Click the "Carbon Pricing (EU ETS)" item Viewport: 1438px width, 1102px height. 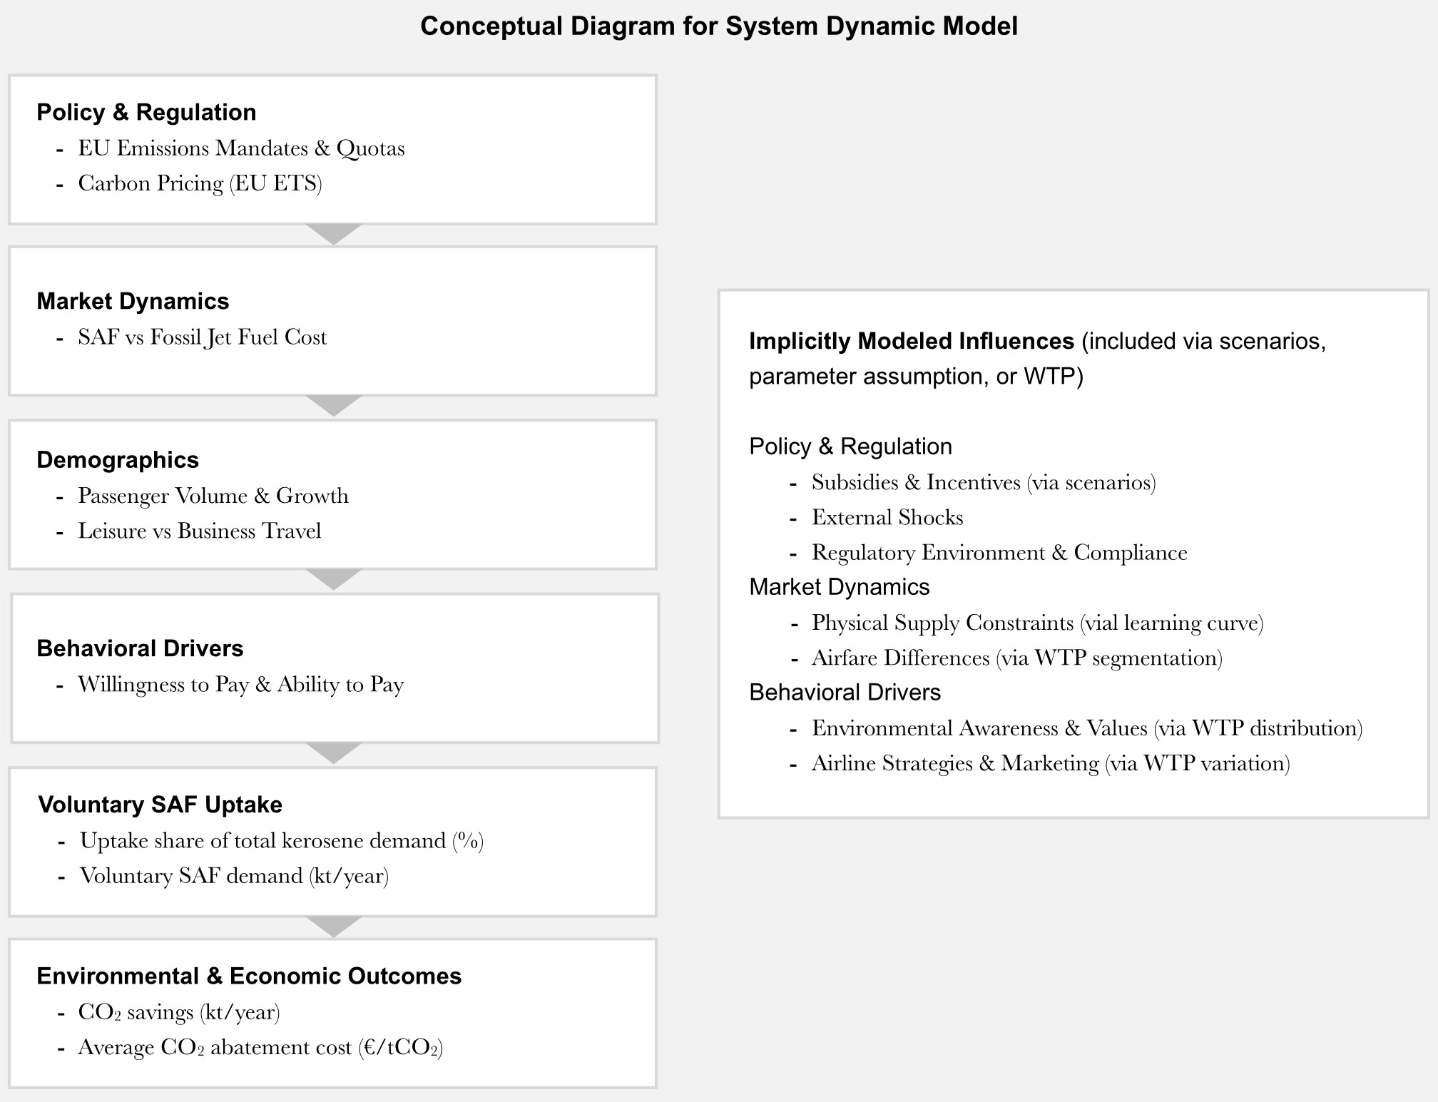tap(200, 183)
